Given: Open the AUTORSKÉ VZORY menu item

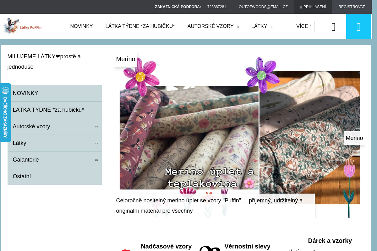Looking at the screenshot, I should click(x=210, y=26).
